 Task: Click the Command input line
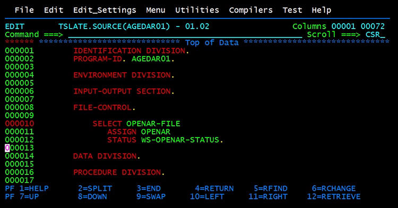tap(185, 35)
